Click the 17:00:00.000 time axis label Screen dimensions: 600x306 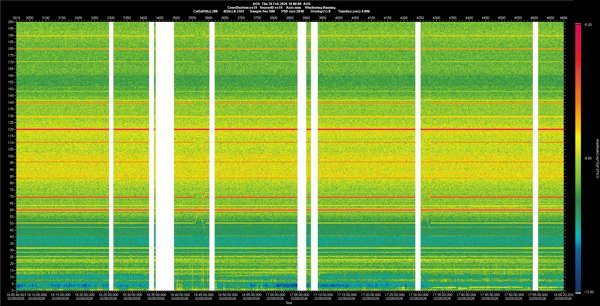click(275, 295)
